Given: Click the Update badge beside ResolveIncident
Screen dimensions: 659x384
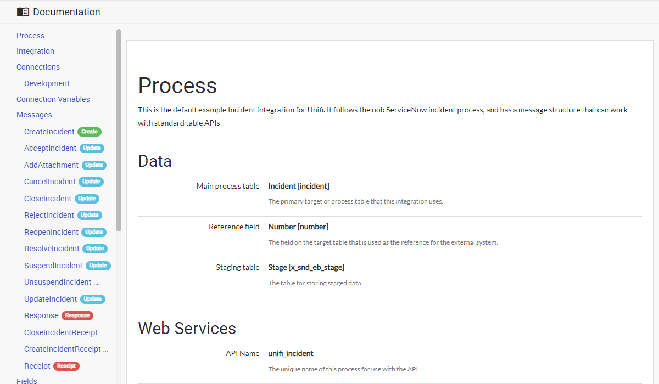Looking at the screenshot, I should [94, 249].
